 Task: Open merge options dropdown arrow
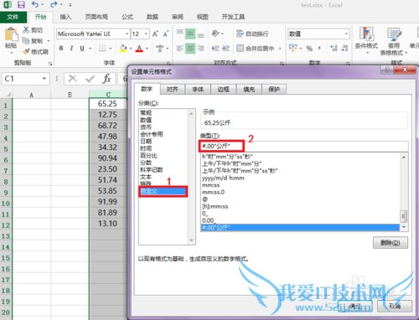click(x=280, y=49)
